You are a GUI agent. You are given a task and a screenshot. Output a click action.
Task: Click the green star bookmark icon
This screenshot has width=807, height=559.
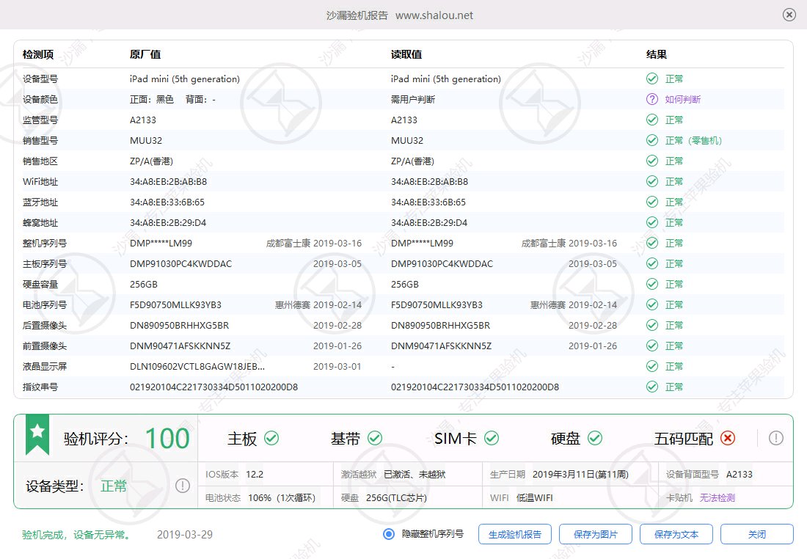[x=37, y=434]
